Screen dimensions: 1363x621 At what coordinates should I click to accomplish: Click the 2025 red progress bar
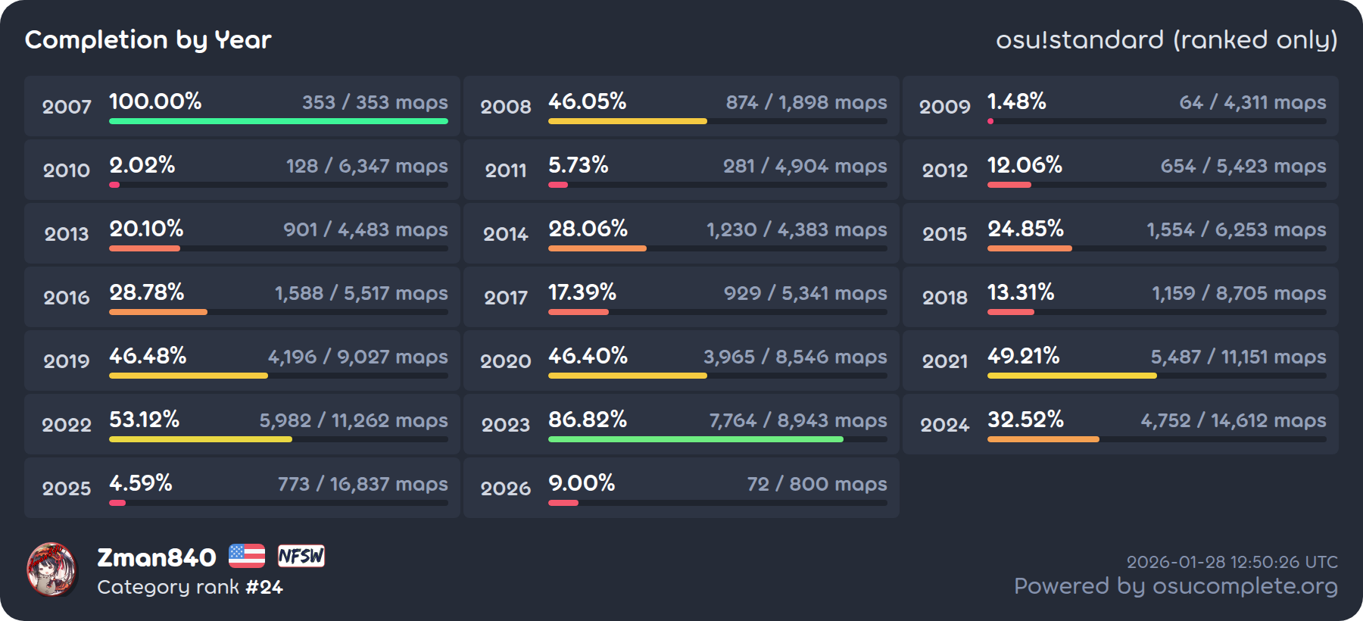[x=117, y=503]
